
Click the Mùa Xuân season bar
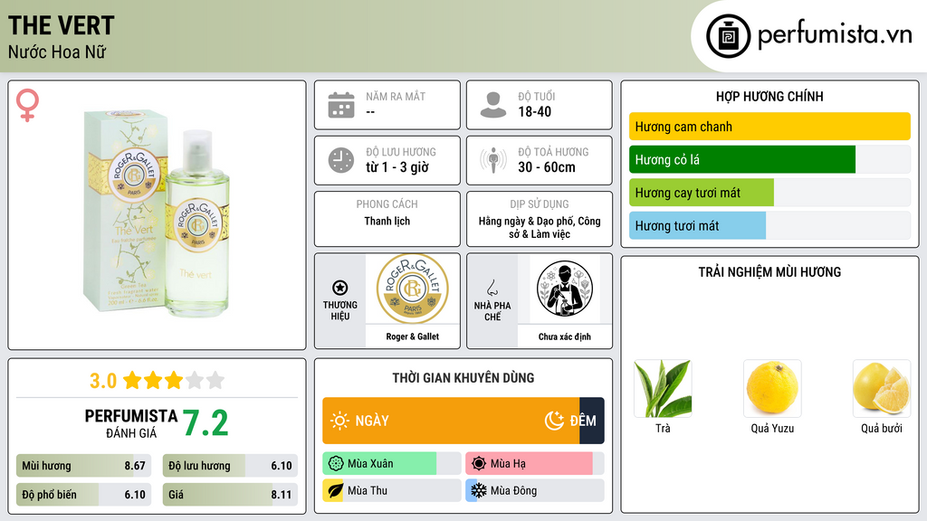[392, 464]
